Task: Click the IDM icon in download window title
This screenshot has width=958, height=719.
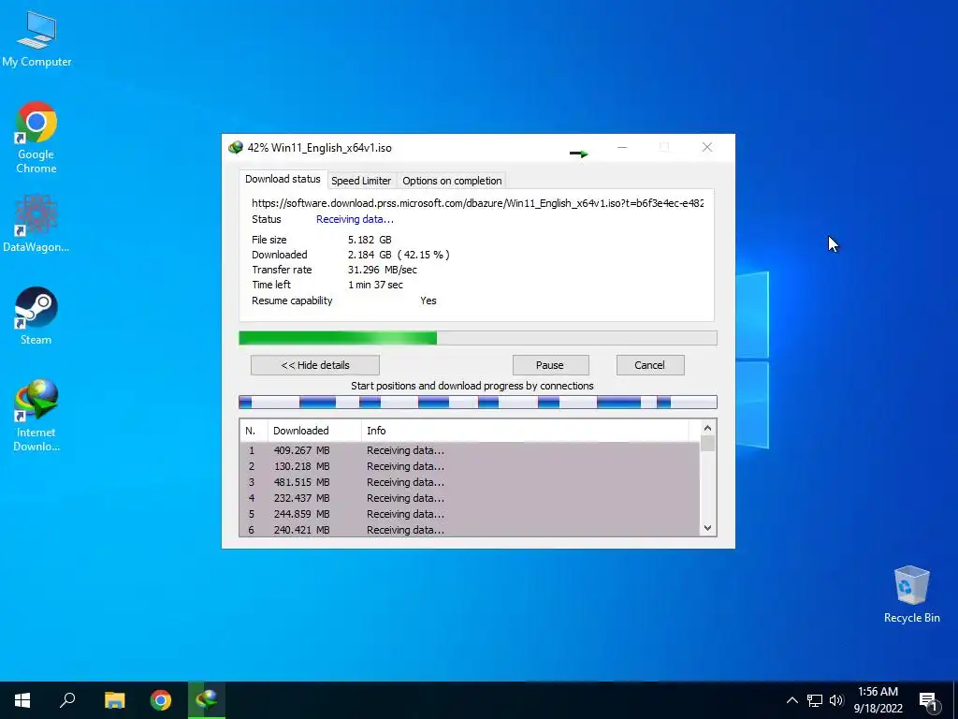Action: [x=235, y=147]
